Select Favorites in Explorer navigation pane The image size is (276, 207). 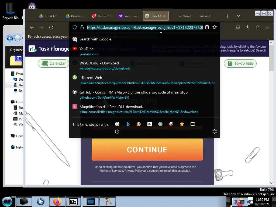point(17,74)
